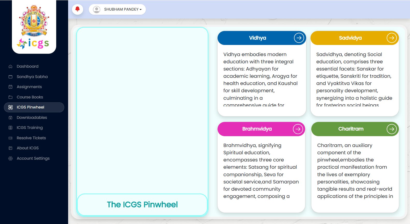Open Account Settings from sidebar
The width and height of the screenshot is (410, 224).
(33, 158)
